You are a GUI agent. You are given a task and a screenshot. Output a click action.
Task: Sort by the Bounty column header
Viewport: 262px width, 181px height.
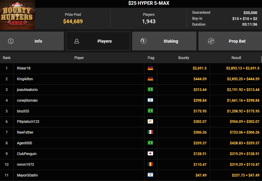(x=184, y=58)
